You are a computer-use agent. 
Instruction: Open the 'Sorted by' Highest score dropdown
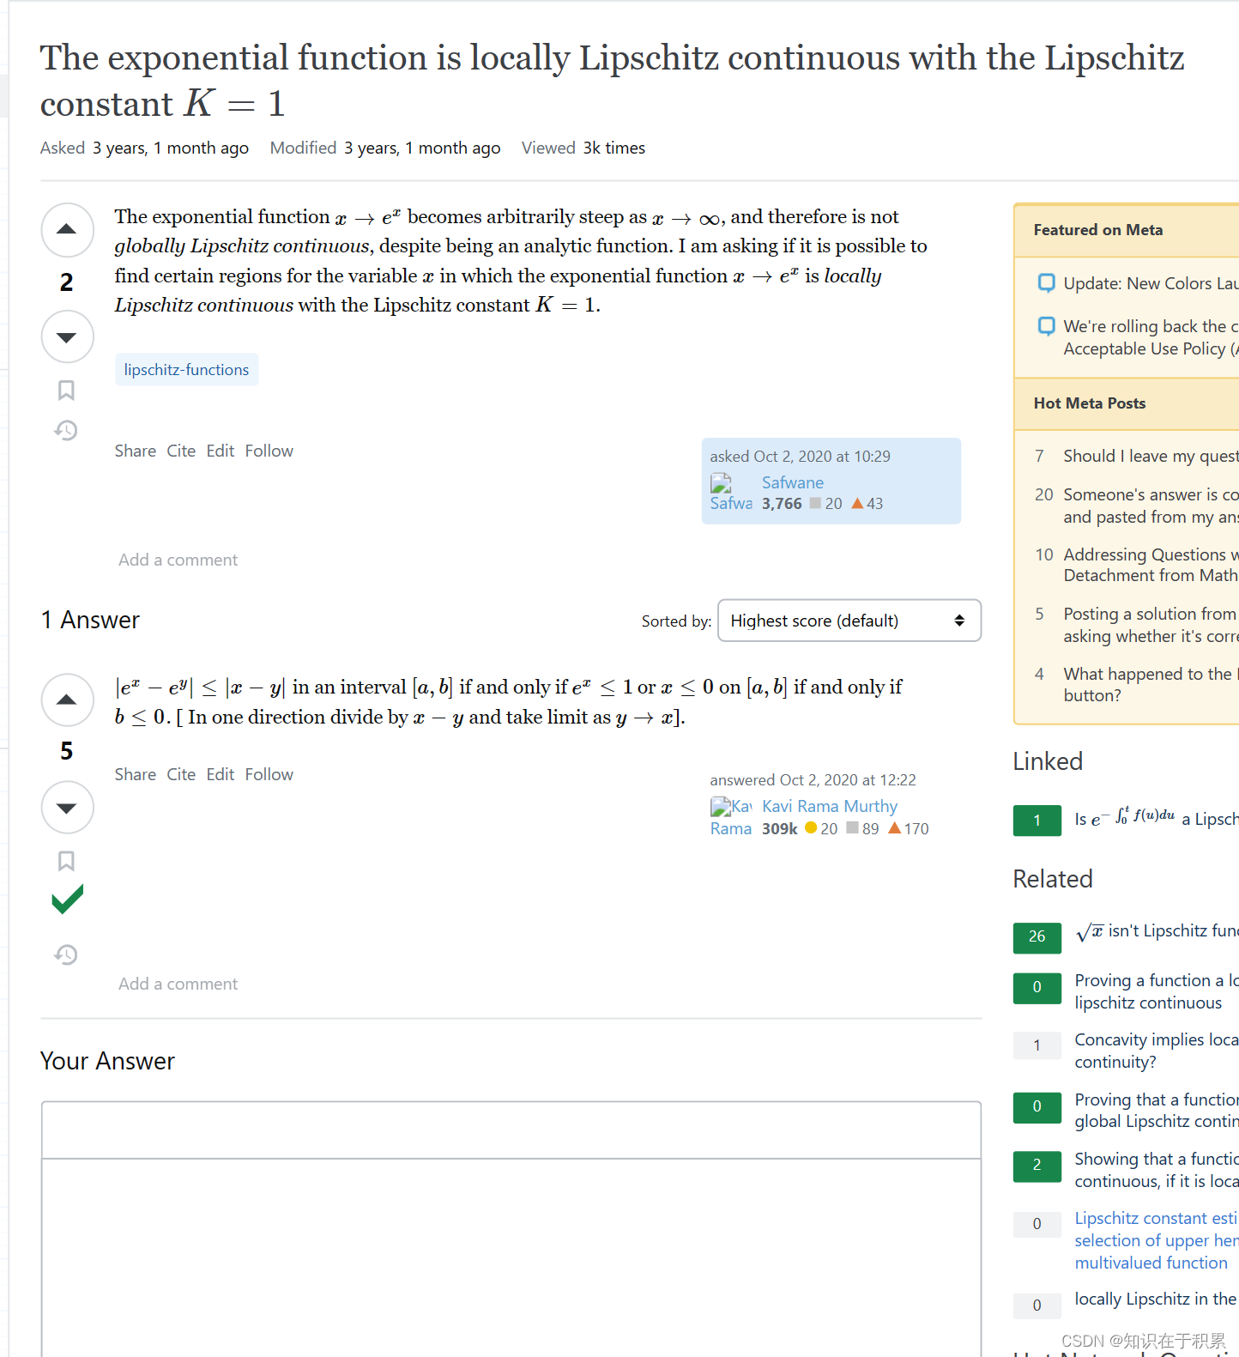[849, 621]
